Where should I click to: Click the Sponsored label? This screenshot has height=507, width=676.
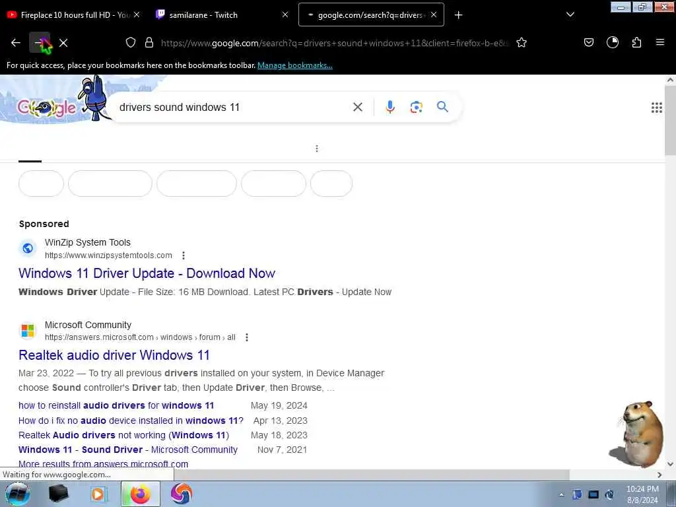tap(44, 224)
